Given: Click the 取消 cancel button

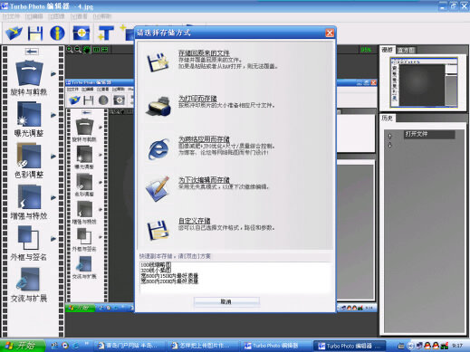Looking at the screenshot, I should (x=226, y=301).
